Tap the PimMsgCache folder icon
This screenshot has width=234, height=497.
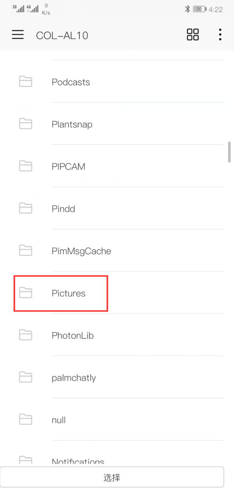pos(26,251)
